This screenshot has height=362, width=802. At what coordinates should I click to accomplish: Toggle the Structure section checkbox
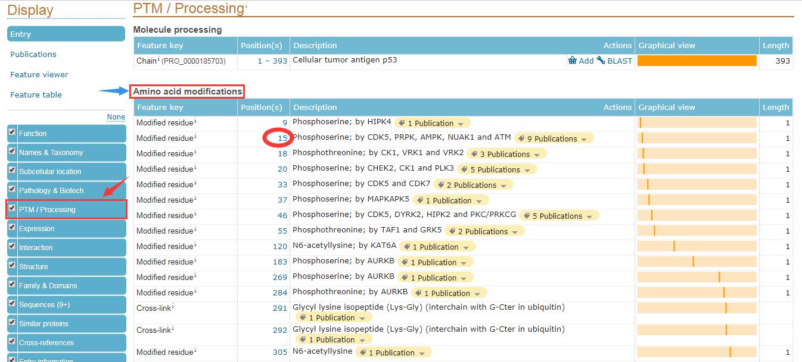point(13,265)
